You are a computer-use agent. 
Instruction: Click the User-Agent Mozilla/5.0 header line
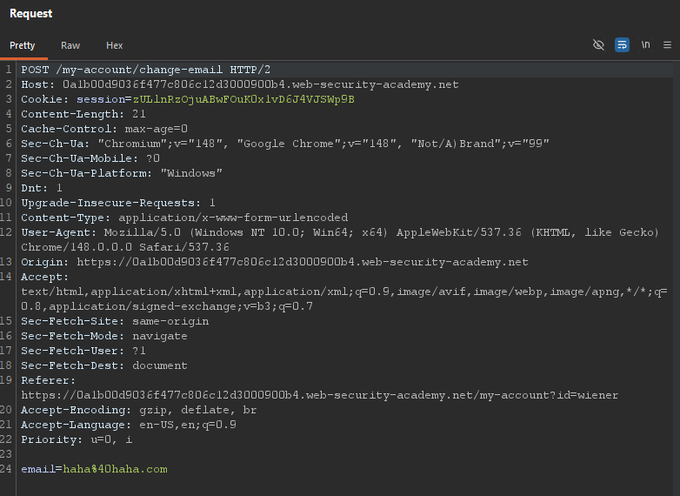pyautogui.click(x=340, y=232)
